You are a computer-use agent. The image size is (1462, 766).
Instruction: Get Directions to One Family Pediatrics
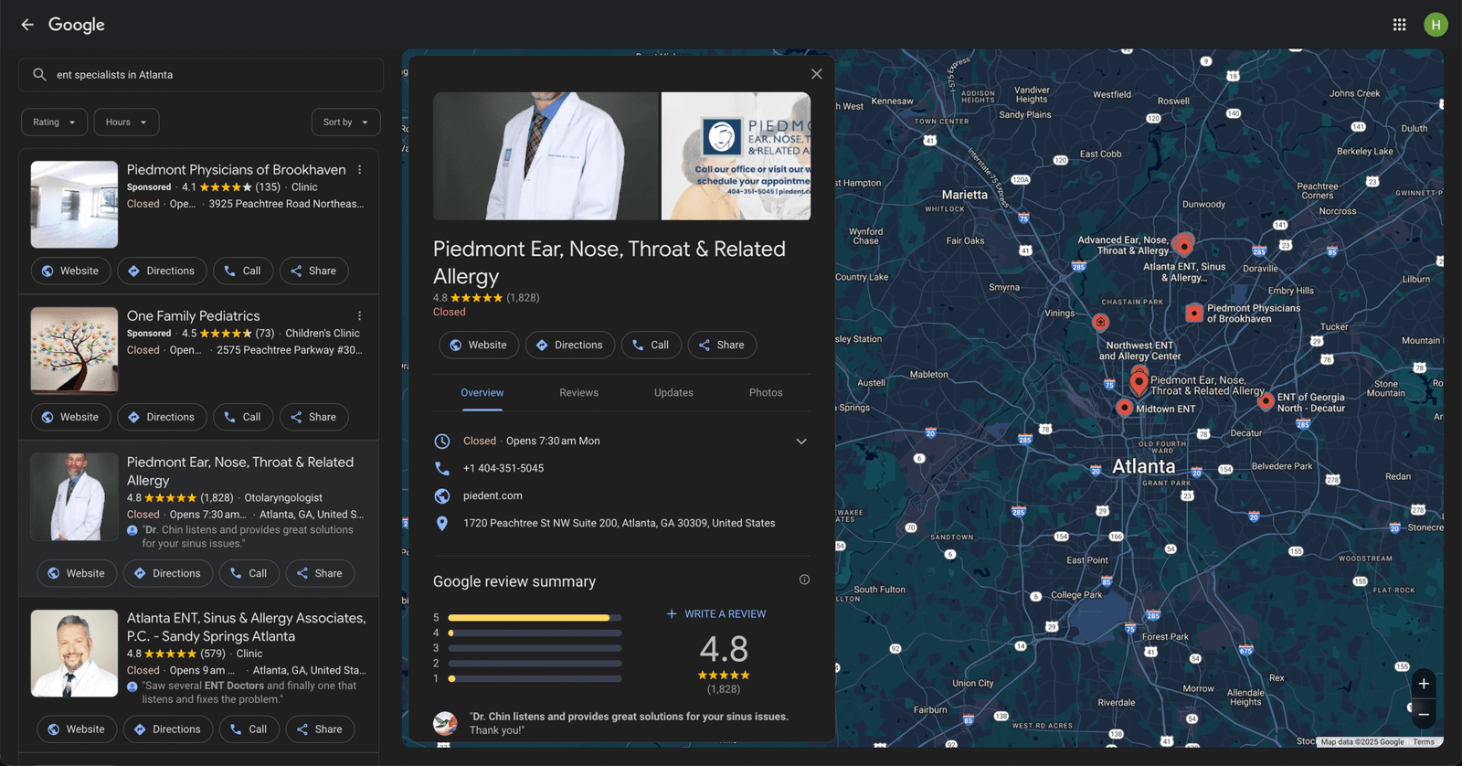pos(162,417)
